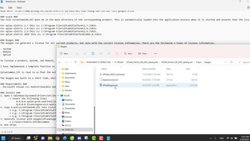Open Desktop under This PC

[x=69, y=100]
